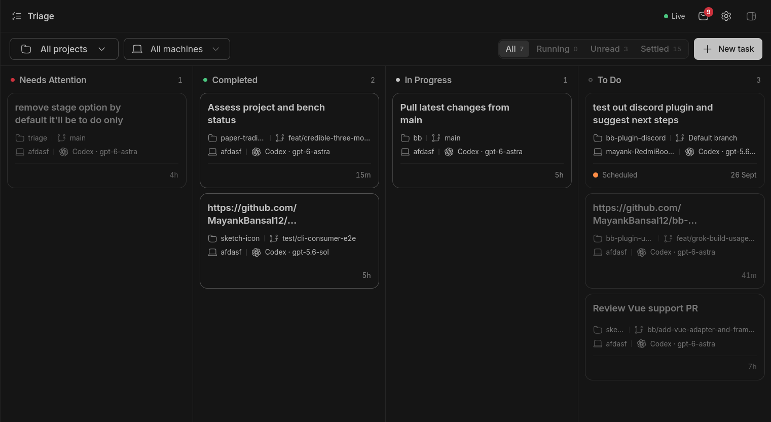Click the Codex logo in the 'Assess project' card
The height and width of the screenshot is (422, 771).
tap(256, 152)
